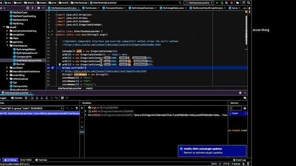This screenshot has width=296, height=166.
Task: Open the InterfaceUseLauncher run configuration dropdown
Action: point(199,3)
